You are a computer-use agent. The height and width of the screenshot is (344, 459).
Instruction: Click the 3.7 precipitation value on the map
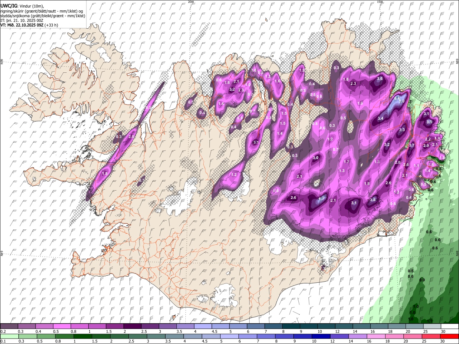pyautogui.click(x=412, y=145)
